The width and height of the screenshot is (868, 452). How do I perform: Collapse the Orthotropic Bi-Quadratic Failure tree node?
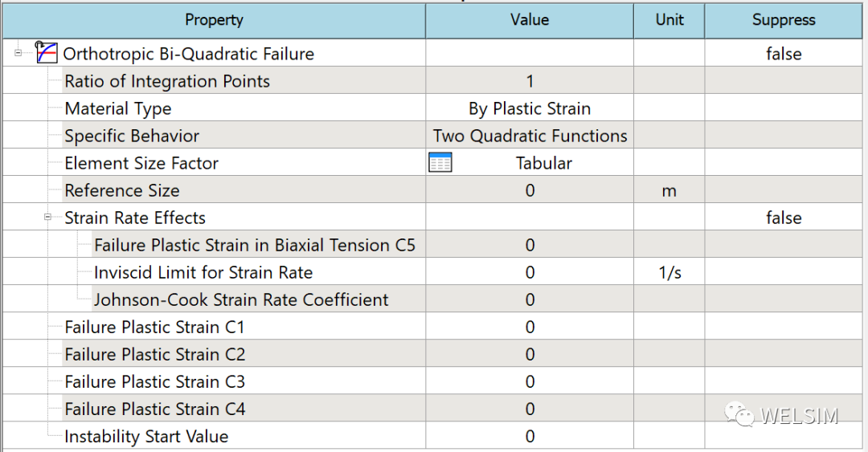18,53
